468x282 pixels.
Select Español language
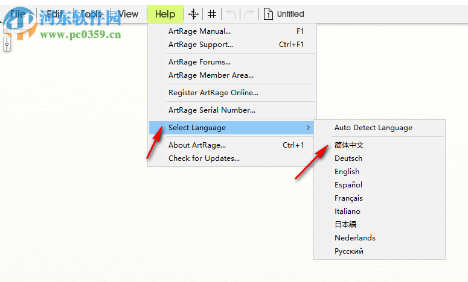tap(379, 184)
